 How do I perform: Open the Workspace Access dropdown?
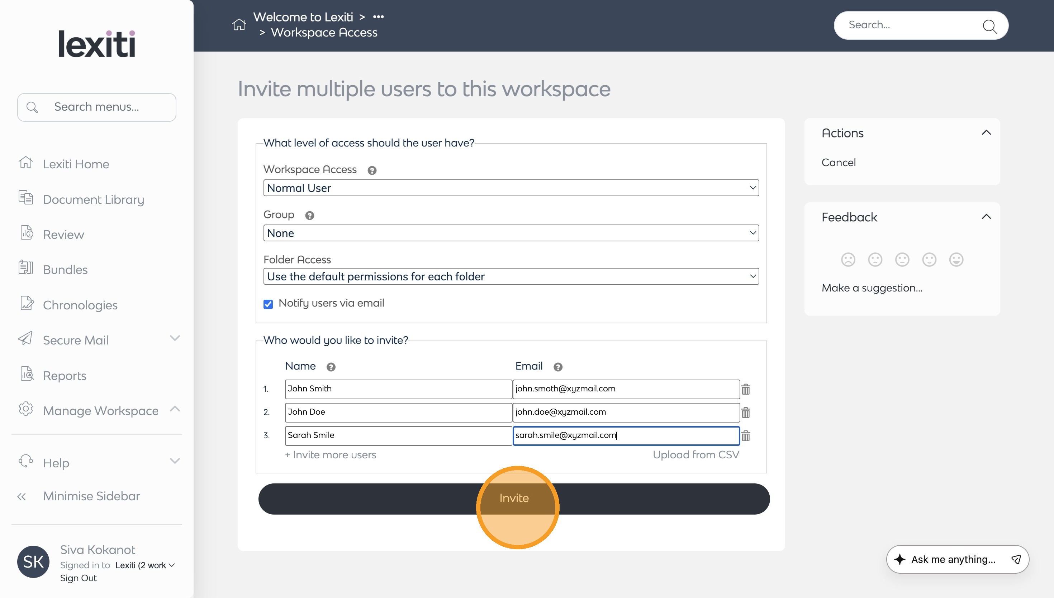[x=511, y=188]
